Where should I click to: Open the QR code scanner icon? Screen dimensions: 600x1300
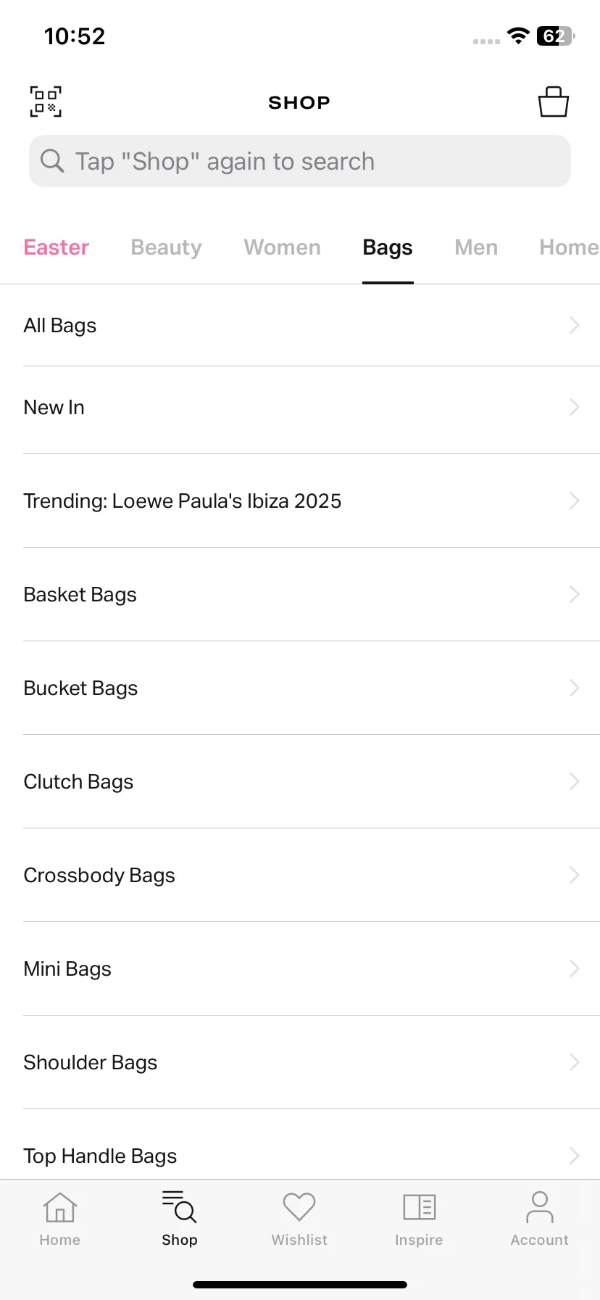click(x=46, y=102)
